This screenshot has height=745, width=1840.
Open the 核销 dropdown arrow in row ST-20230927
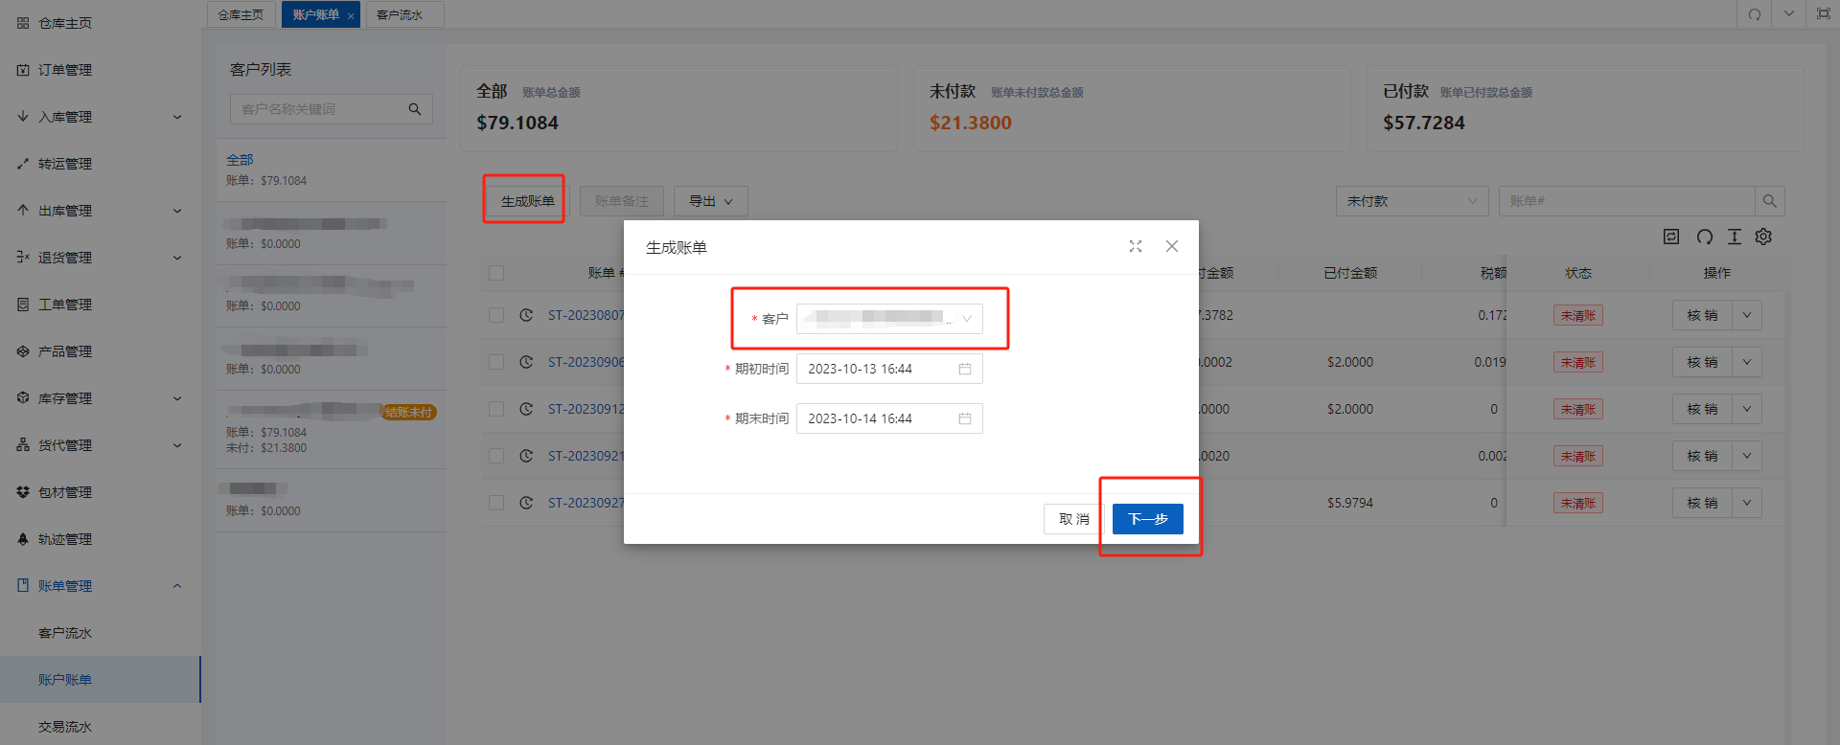1747,503
